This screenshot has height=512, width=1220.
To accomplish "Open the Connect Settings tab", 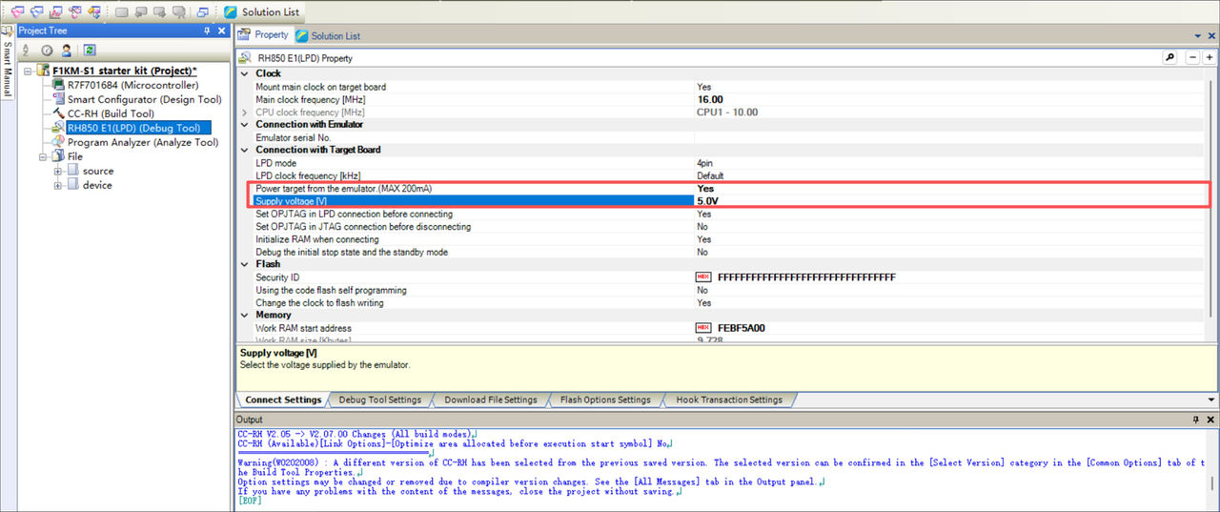I will tap(283, 399).
